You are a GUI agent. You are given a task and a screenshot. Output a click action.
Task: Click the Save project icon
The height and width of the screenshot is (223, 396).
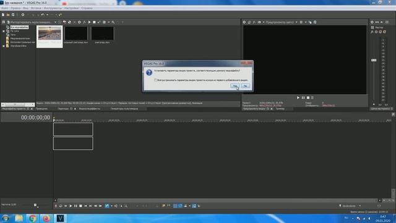pyautogui.click(x=13, y=15)
